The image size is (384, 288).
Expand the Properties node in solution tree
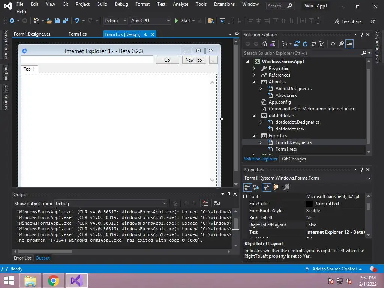tap(254, 68)
